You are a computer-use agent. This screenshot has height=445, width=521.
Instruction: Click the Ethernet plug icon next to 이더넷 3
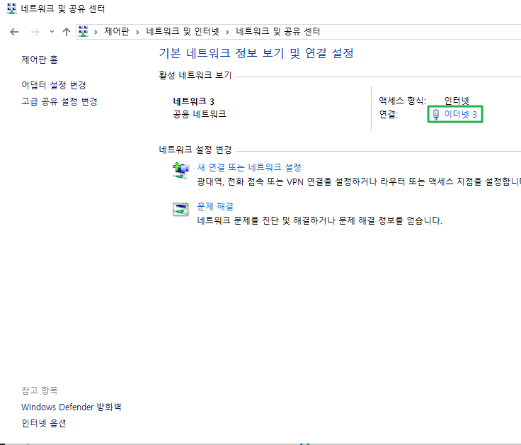[x=436, y=114]
